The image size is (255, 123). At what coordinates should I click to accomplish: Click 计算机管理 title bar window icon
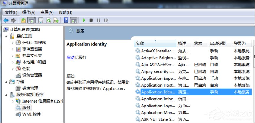tap(4, 3)
